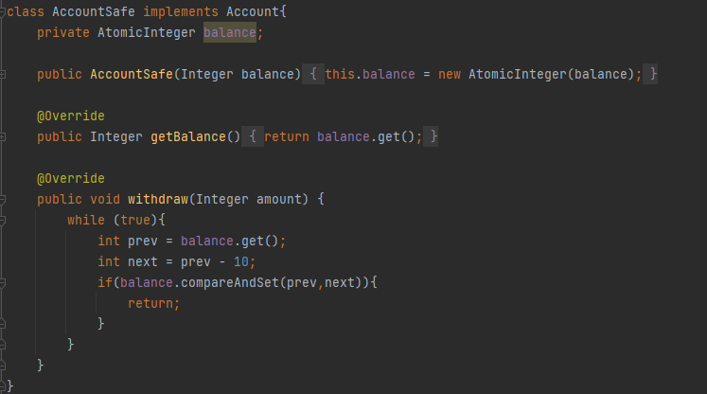Collapse the withdraw method using its gutter fold marker

click(2, 199)
